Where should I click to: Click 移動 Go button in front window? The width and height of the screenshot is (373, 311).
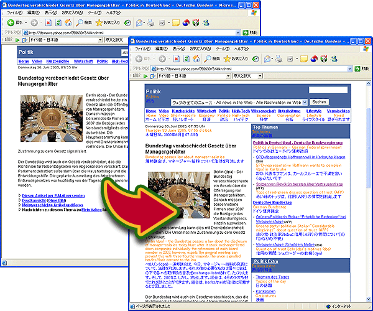click(x=362, y=69)
